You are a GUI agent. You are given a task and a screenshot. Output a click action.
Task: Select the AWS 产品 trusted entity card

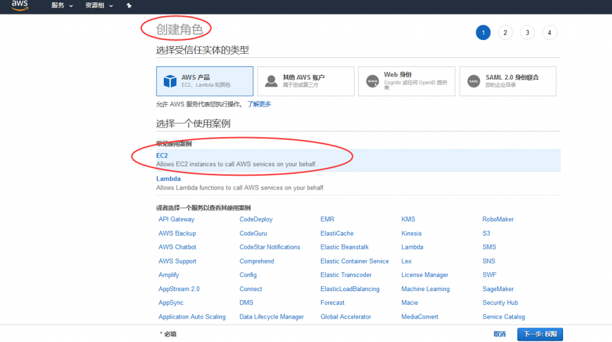pyautogui.click(x=204, y=81)
